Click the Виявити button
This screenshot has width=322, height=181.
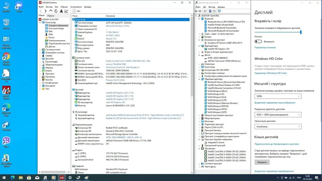tap(262, 162)
